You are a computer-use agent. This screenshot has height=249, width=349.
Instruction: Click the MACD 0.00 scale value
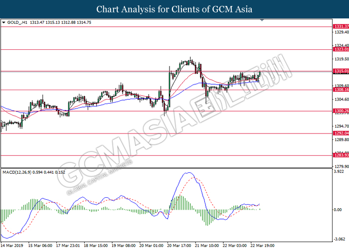338,210
